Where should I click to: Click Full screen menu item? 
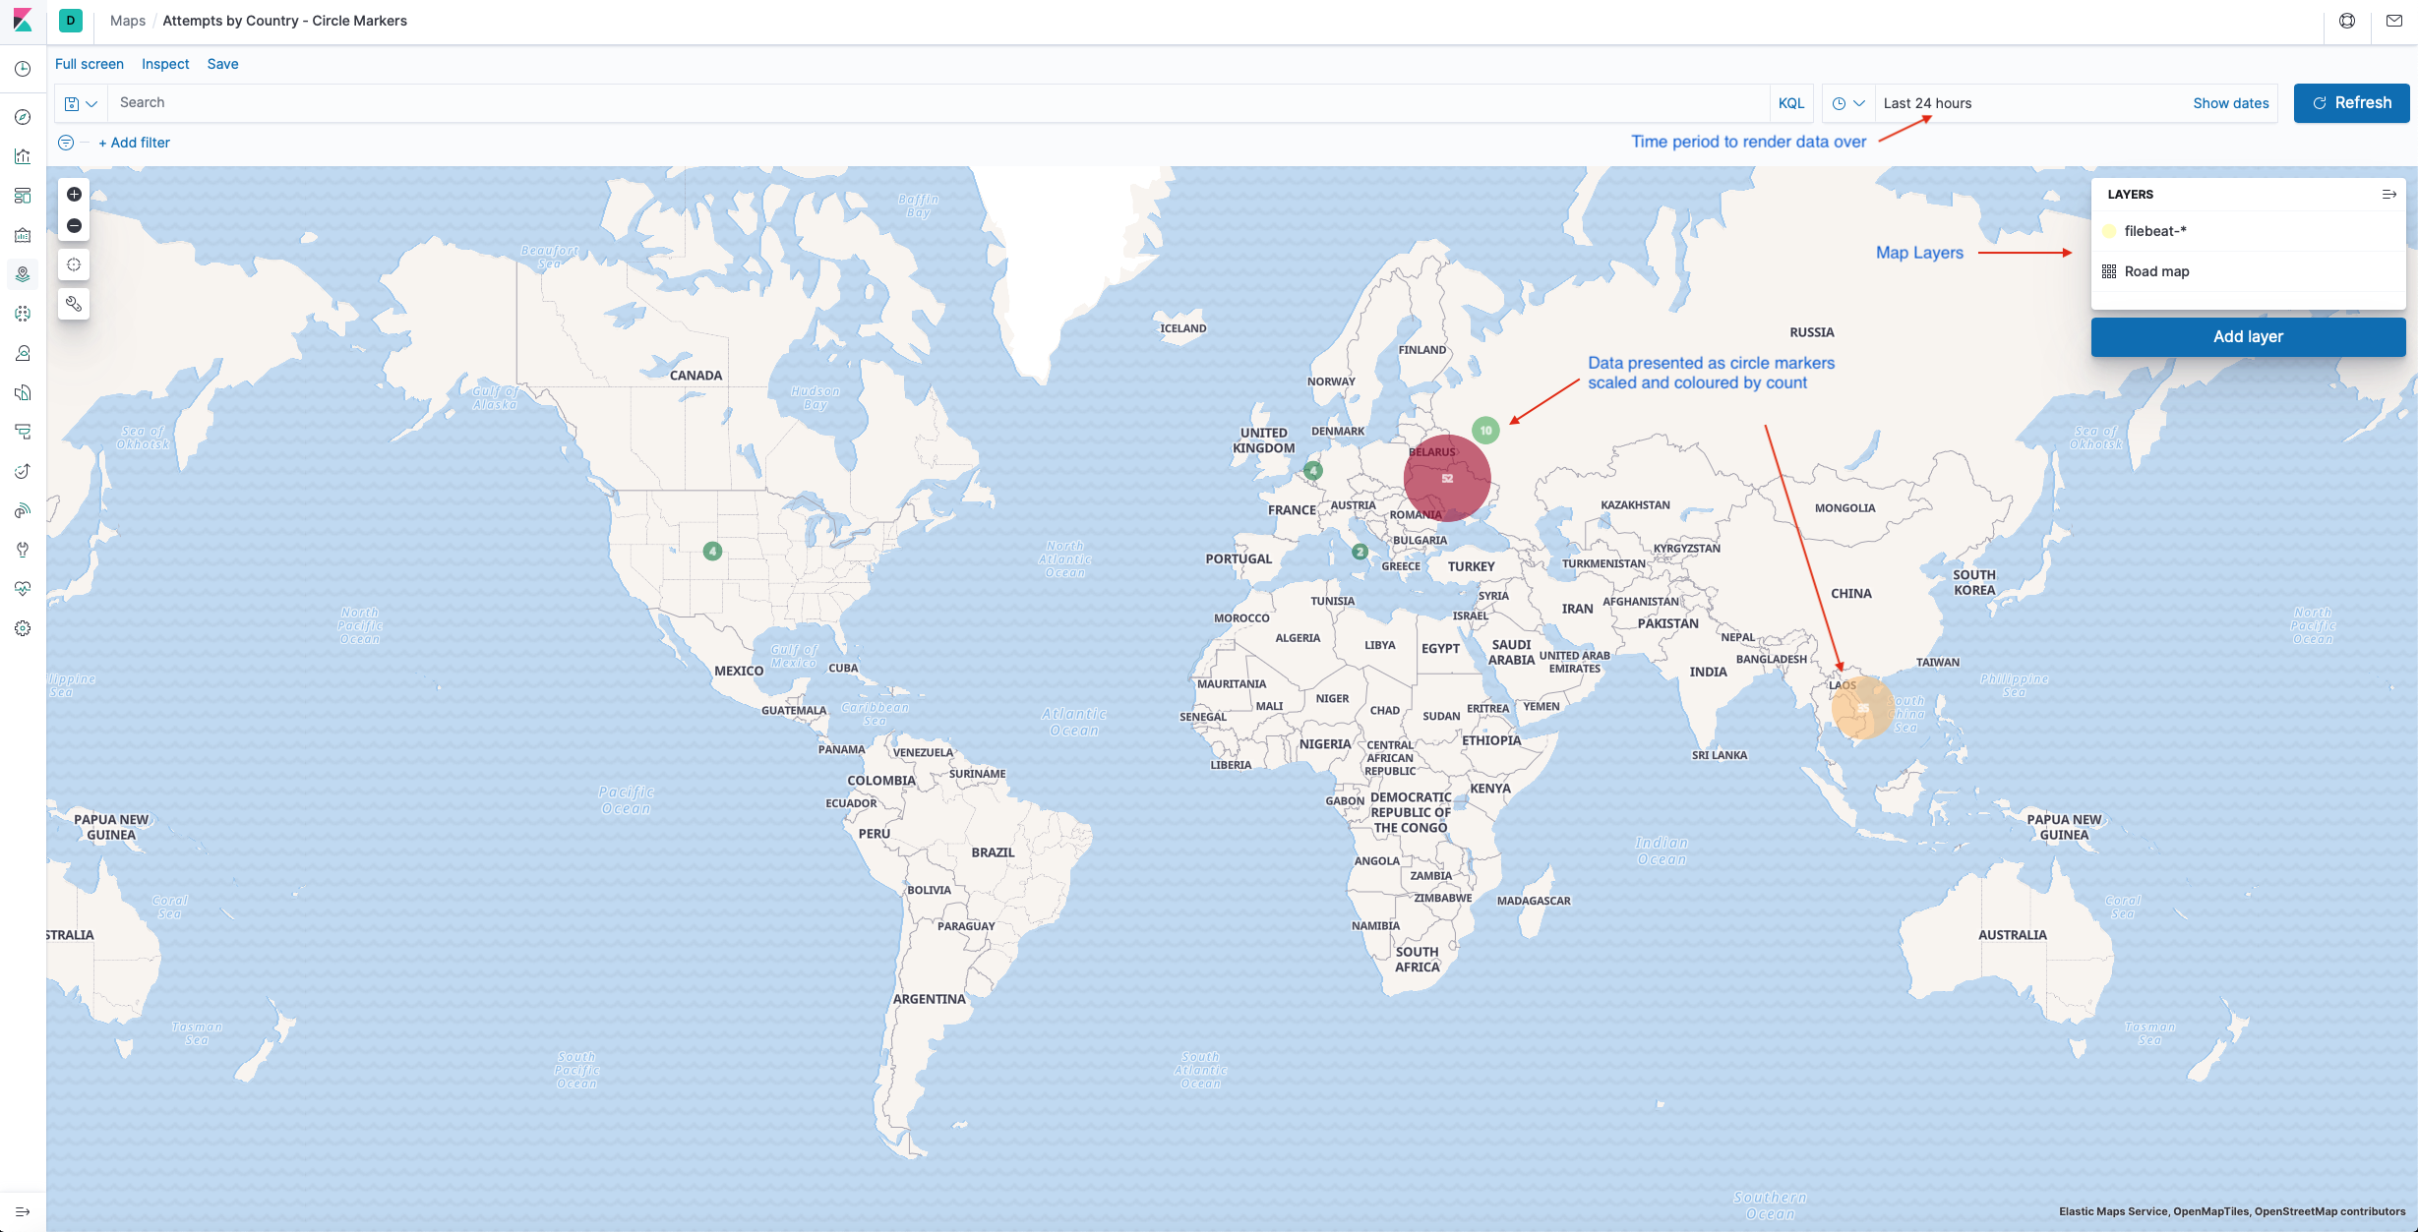coord(90,64)
